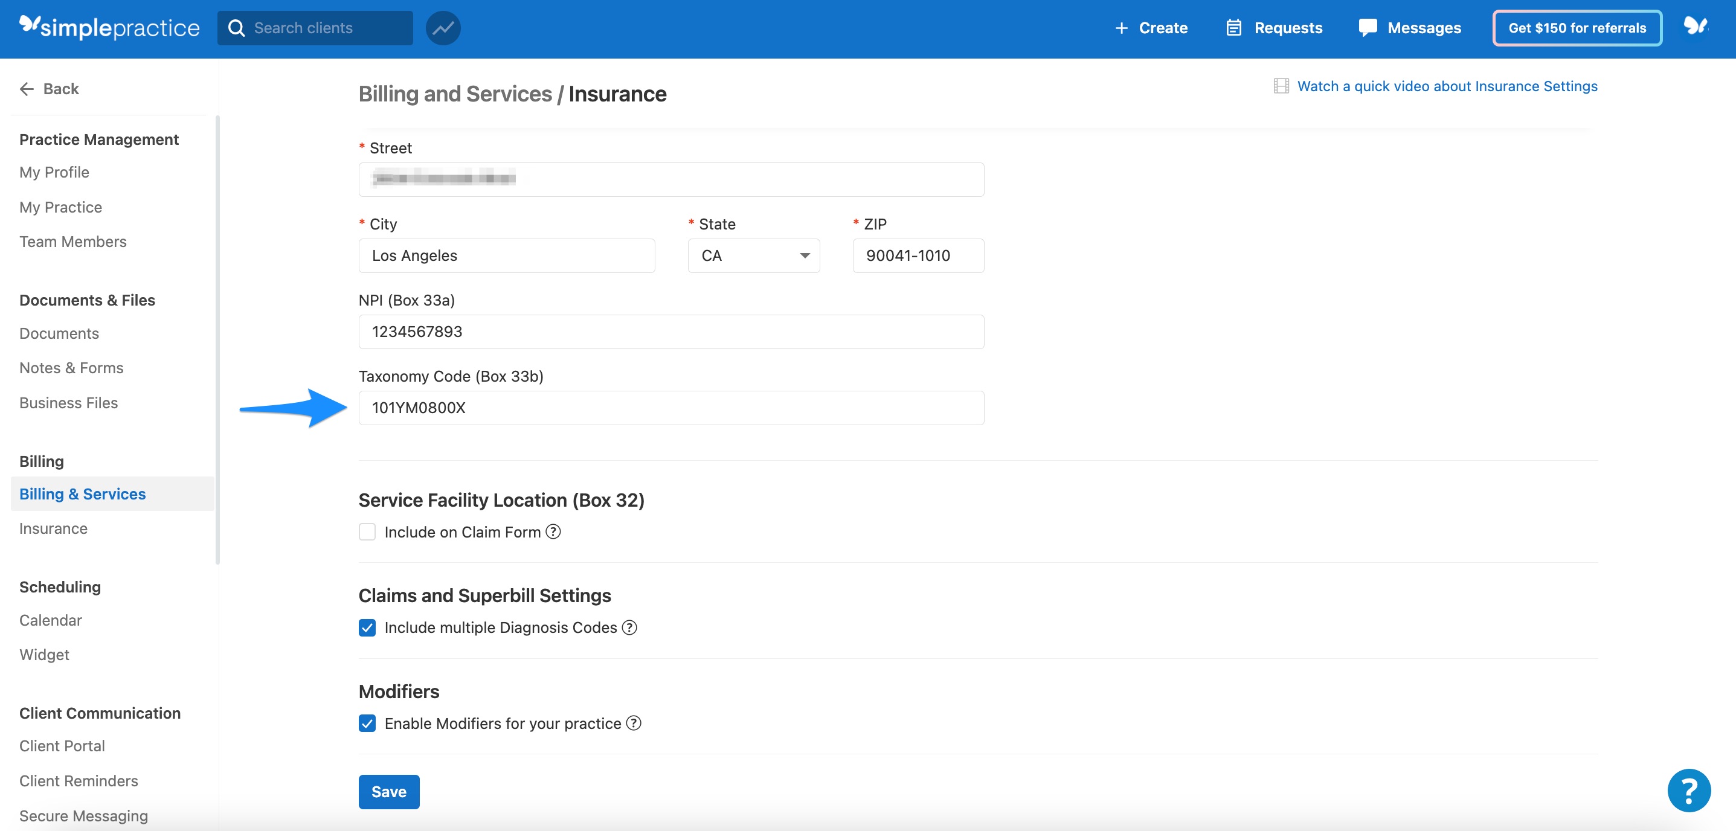
Task: Watch quick video about Insurance Settings
Action: [x=1447, y=86]
